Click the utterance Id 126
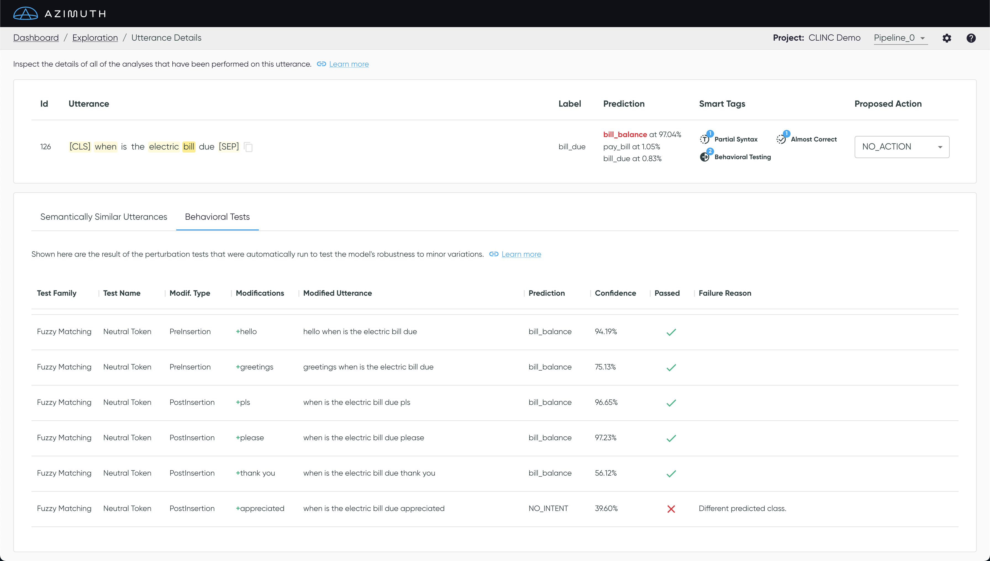990x561 pixels. [x=45, y=146]
